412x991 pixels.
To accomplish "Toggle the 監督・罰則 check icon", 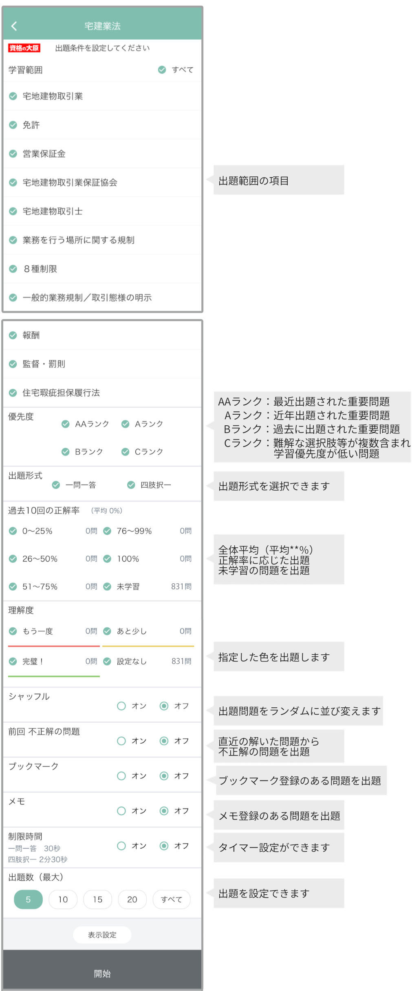I will click(x=13, y=364).
